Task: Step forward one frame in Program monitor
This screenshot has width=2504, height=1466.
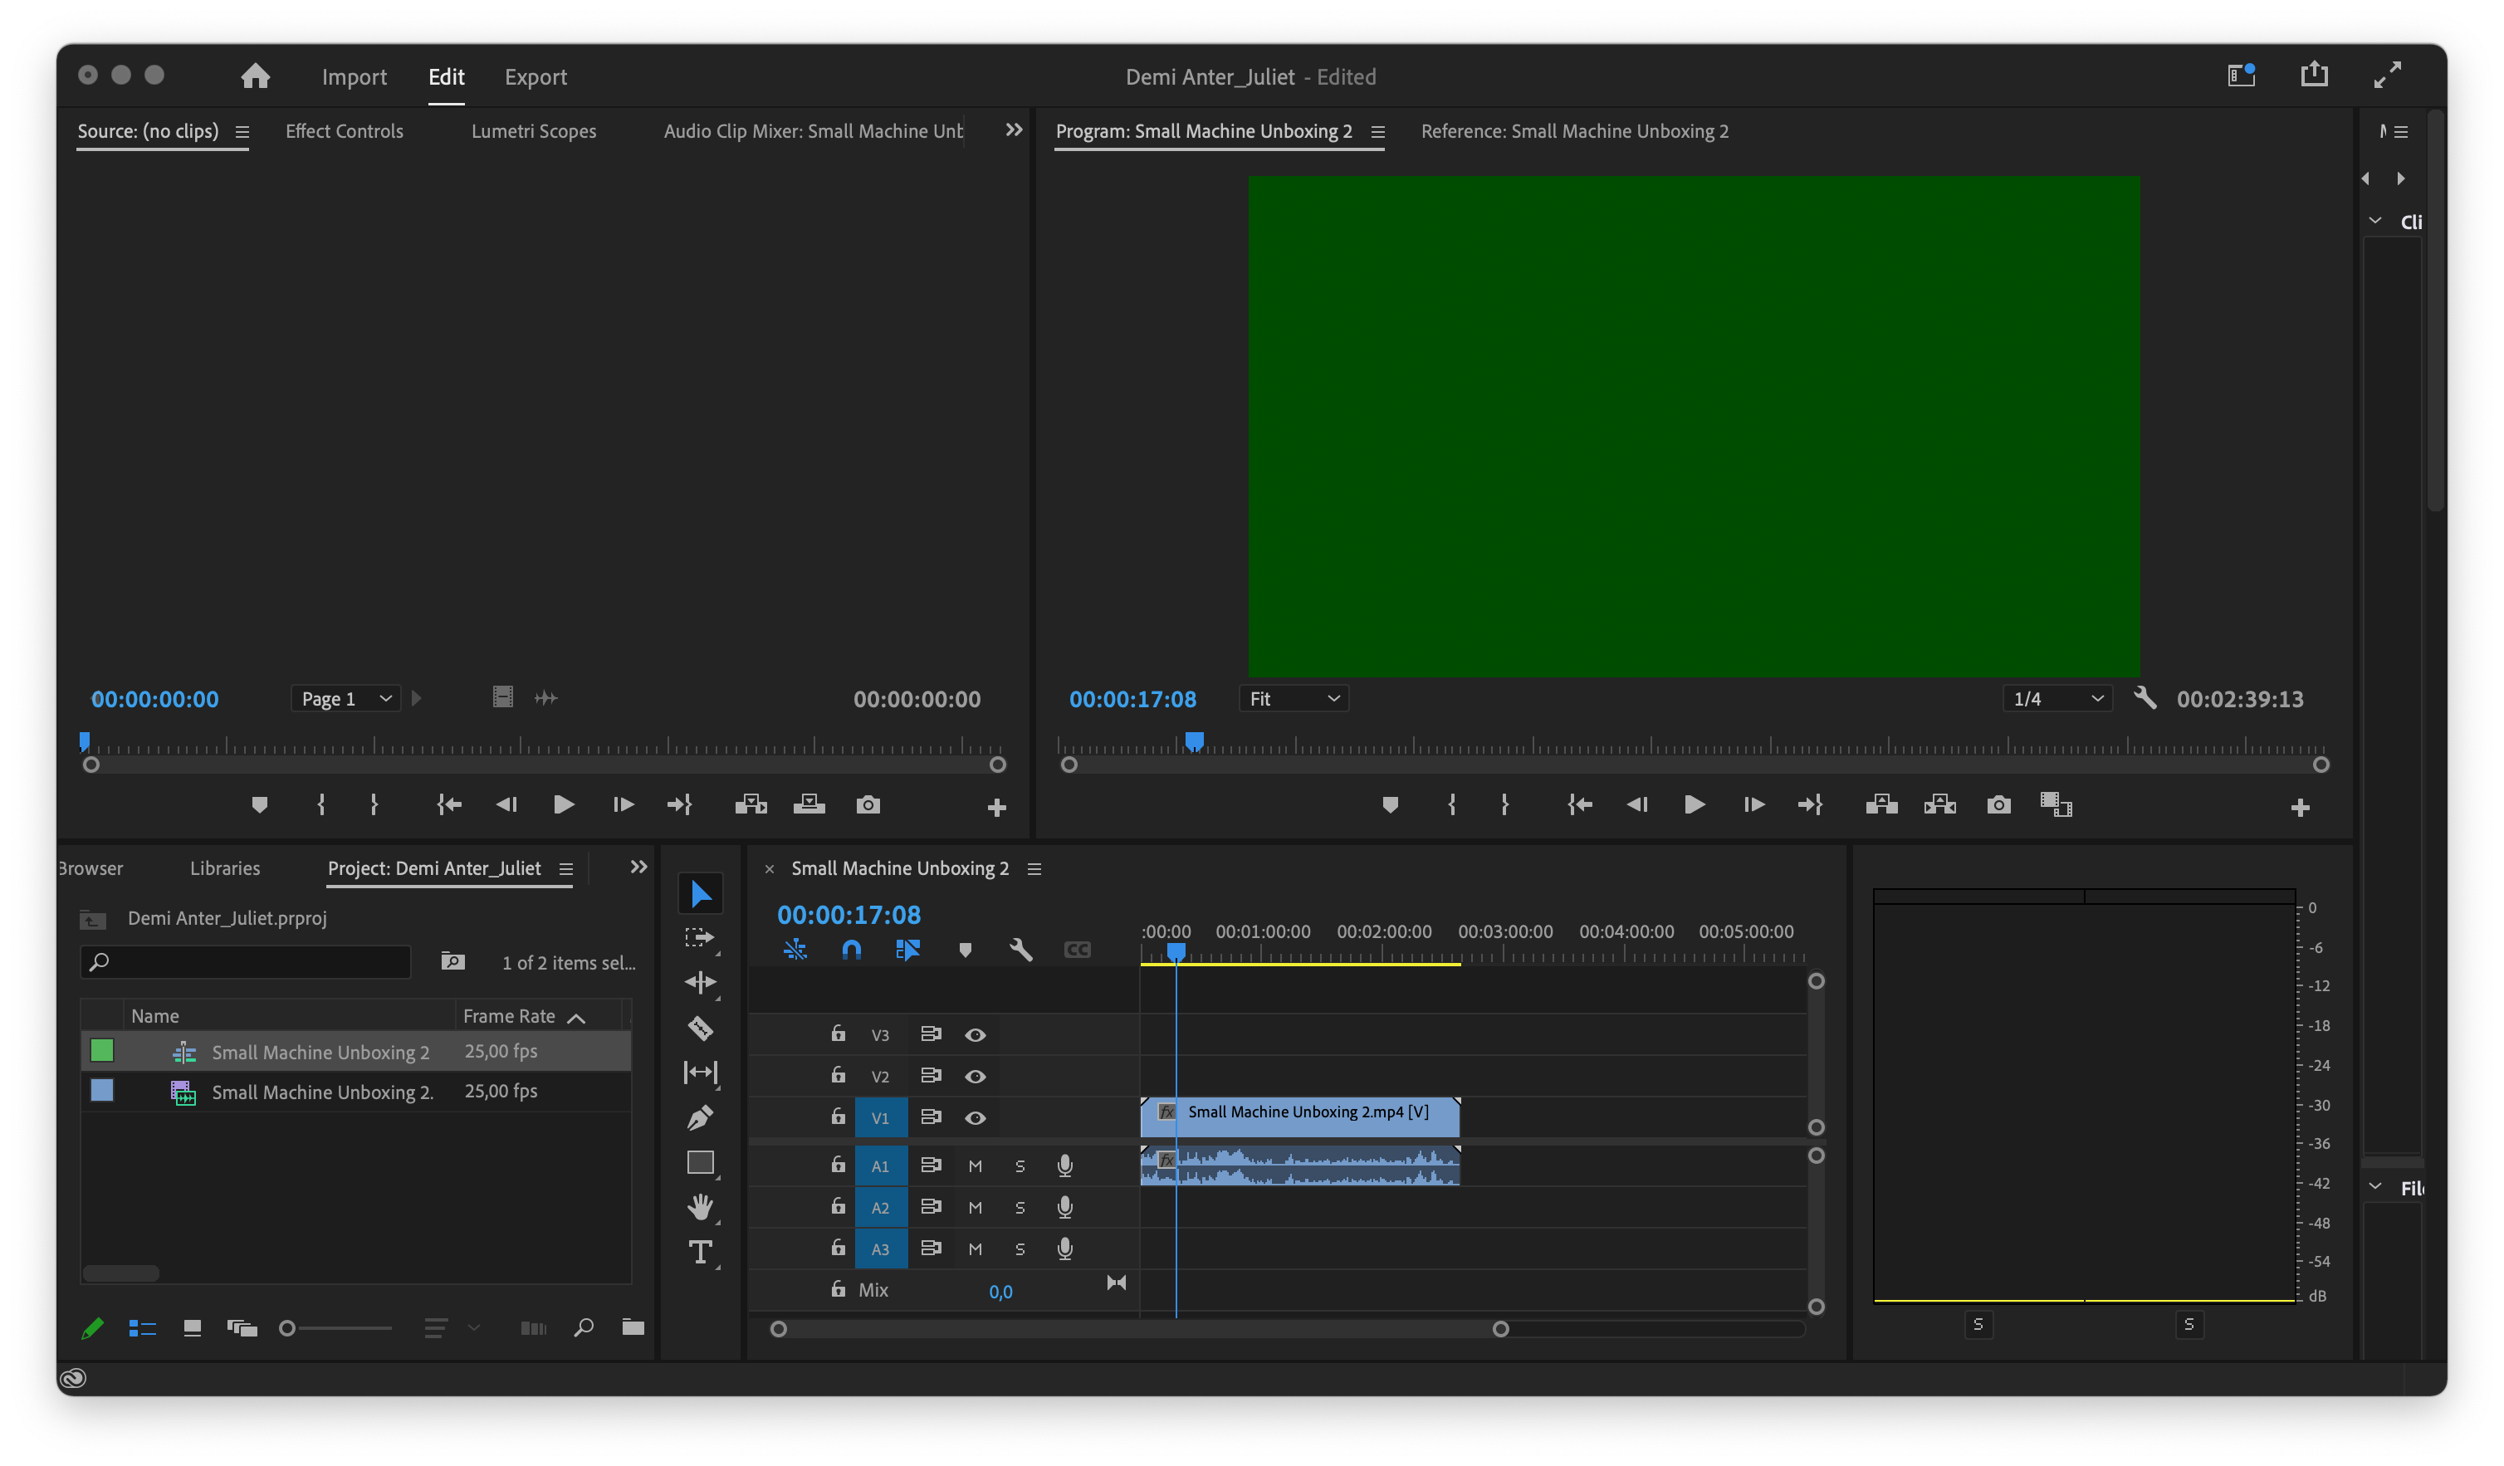Action: point(1753,805)
